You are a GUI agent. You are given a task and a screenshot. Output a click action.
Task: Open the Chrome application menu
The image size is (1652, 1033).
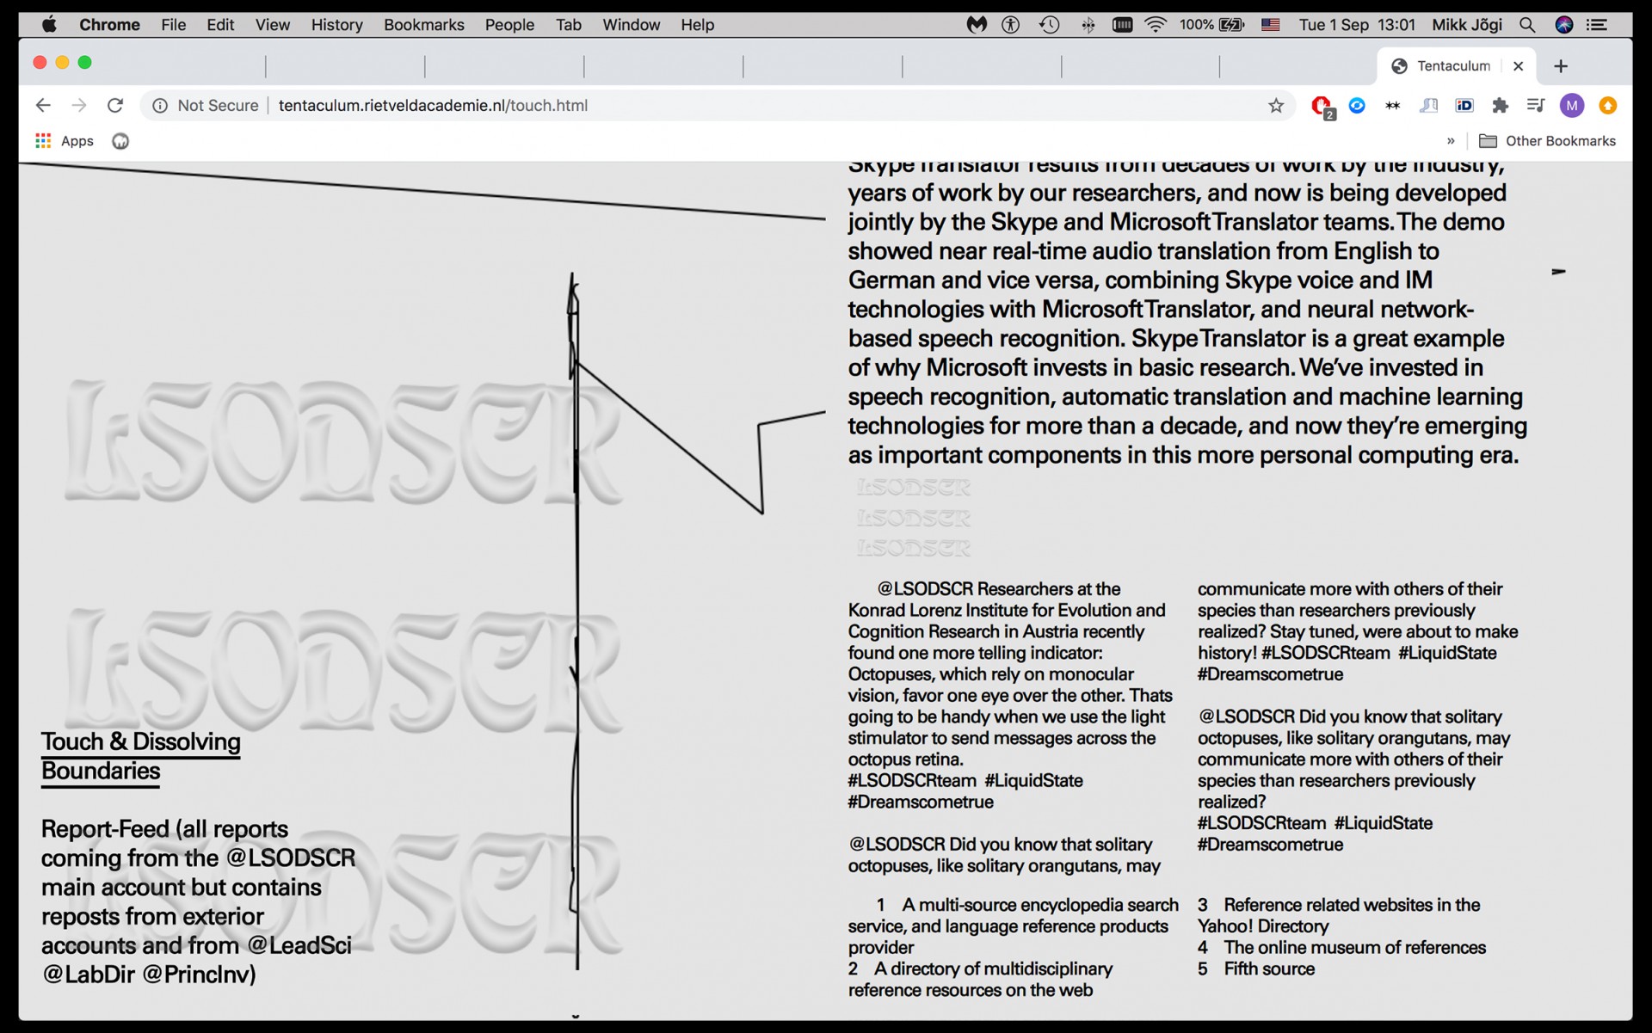109,25
